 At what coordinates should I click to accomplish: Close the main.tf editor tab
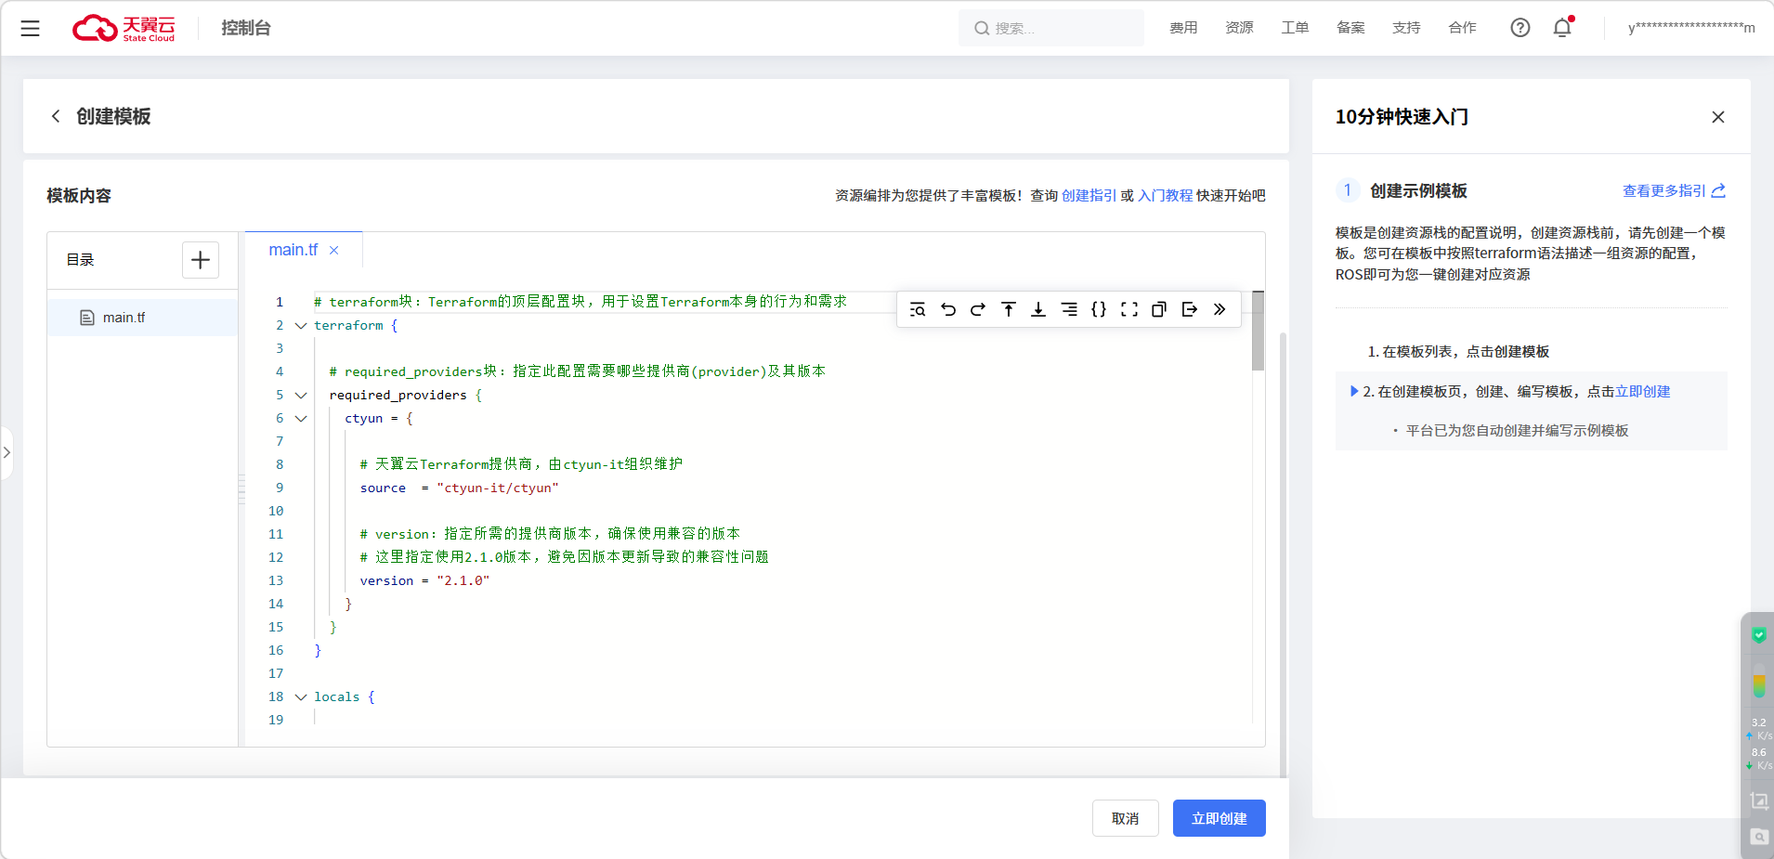[334, 251]
